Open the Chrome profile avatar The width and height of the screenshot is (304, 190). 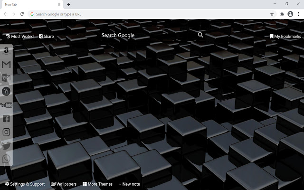290,14
